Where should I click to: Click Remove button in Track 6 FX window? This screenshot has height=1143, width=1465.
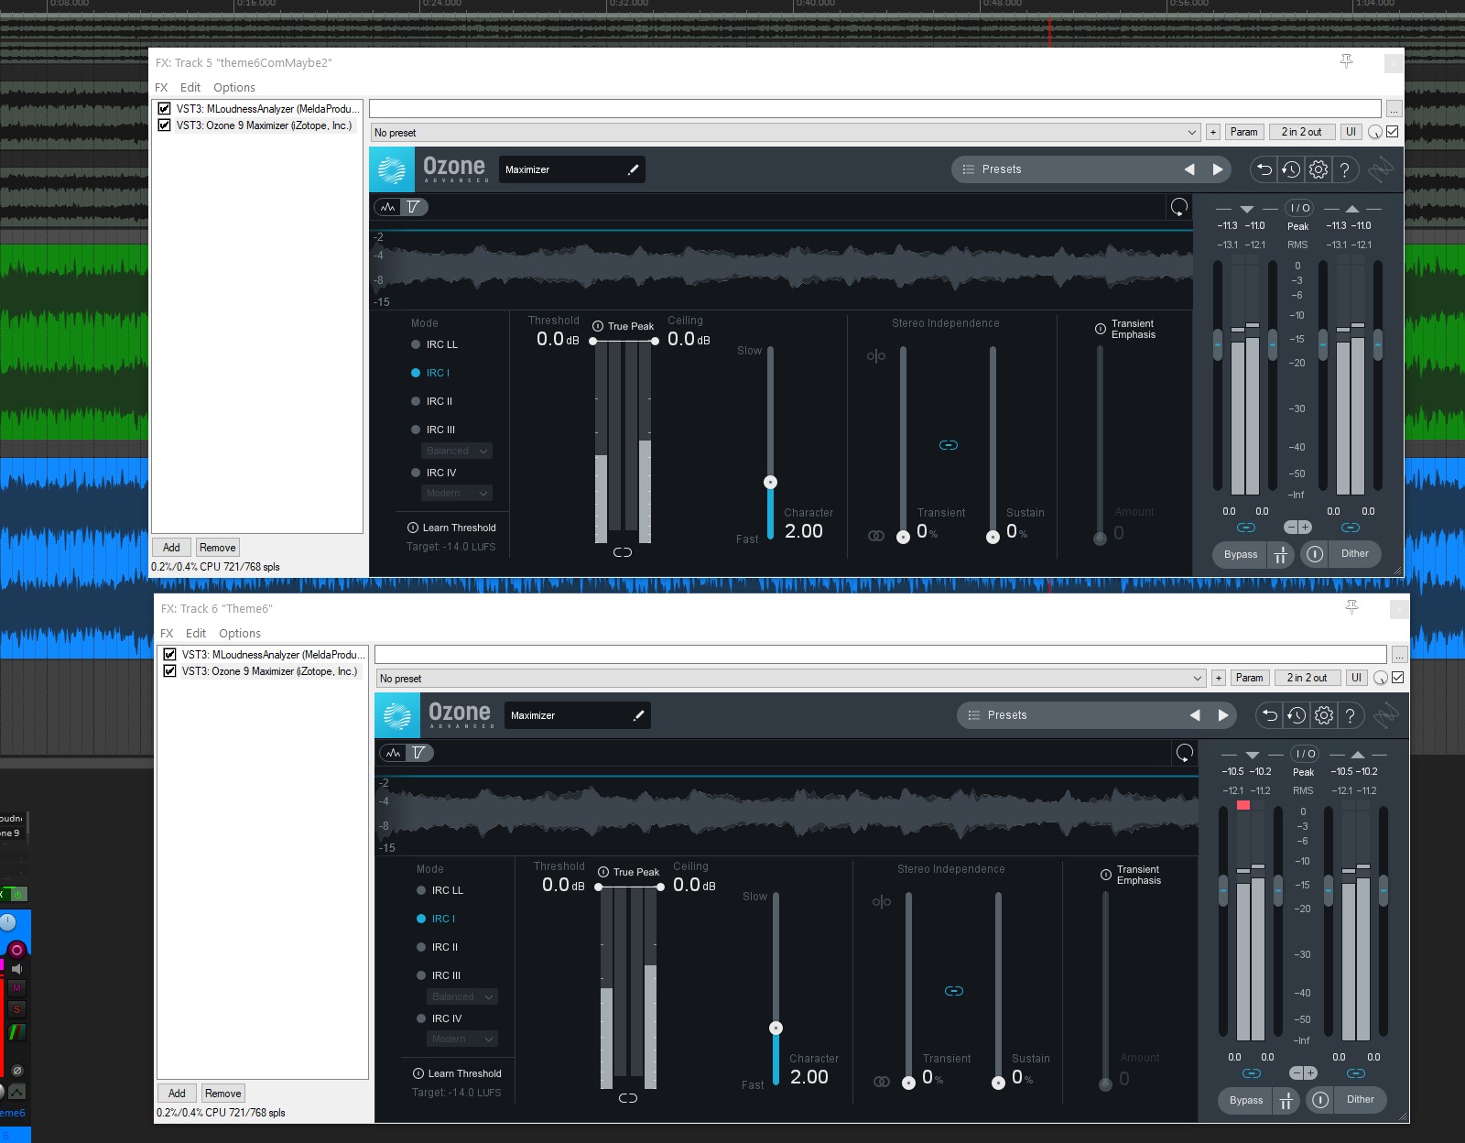coord(223,1094)
